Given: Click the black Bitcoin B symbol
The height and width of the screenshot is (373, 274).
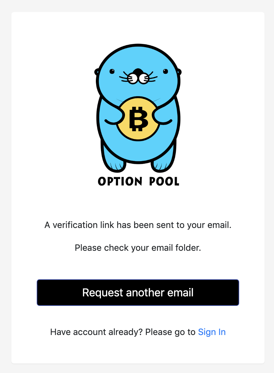Looking at the screenshot, I should click(x=139, y=119).
